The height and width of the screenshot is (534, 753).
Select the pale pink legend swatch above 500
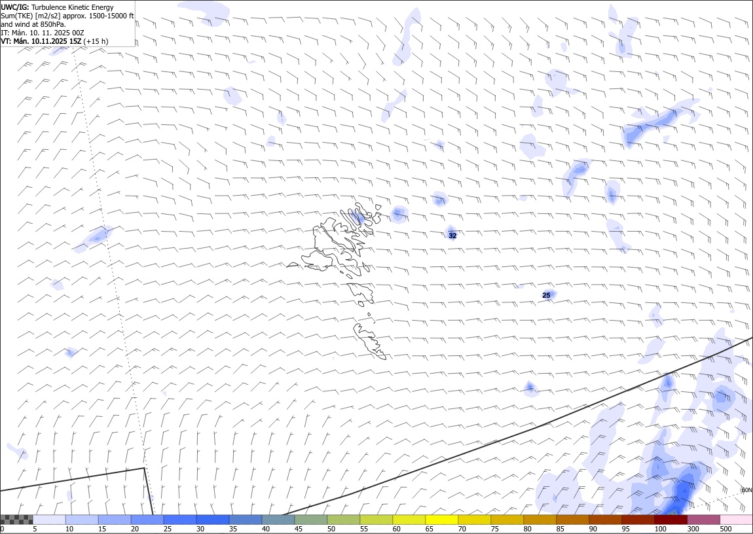click(x=736, y=520)
